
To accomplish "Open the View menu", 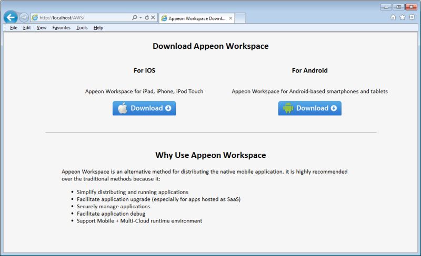I will (42, 28).
